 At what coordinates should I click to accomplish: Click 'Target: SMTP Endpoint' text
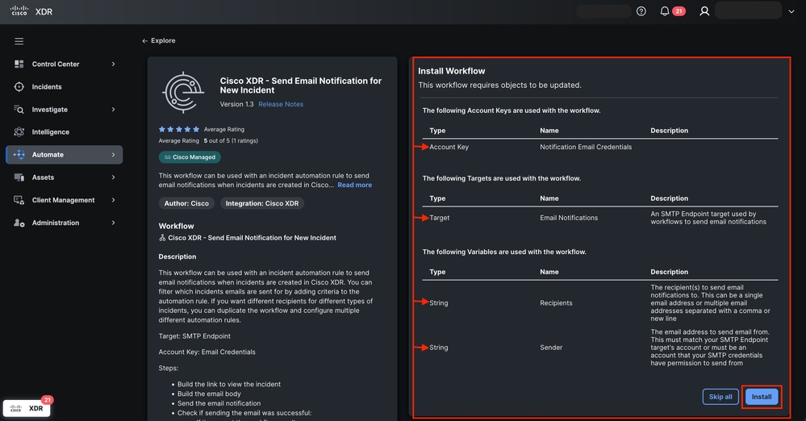pos(194,336)
